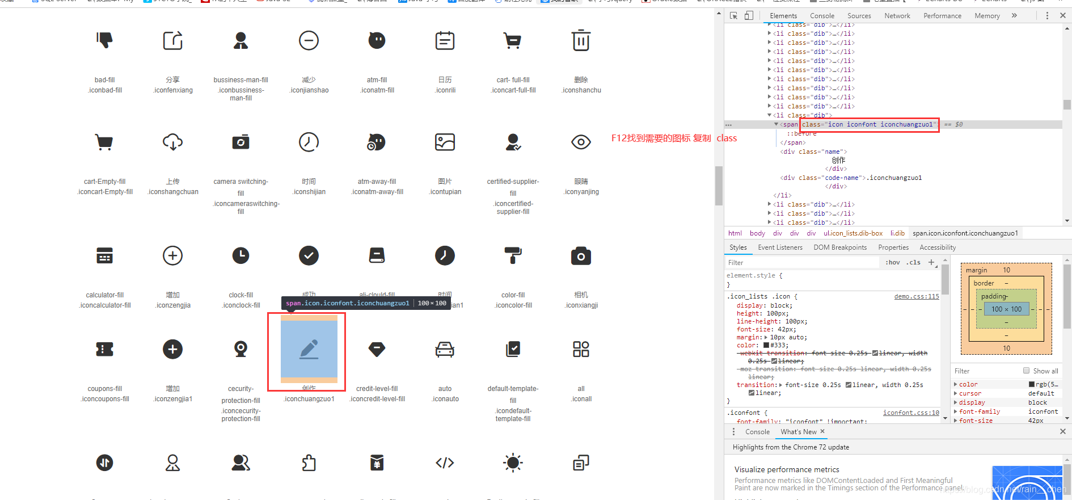
Task: Click the clock-fill icon
Action: click(240, 255)
